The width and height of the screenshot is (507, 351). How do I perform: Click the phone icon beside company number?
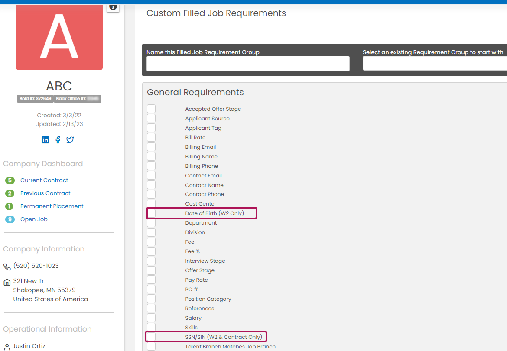click(x=7, y=267)
